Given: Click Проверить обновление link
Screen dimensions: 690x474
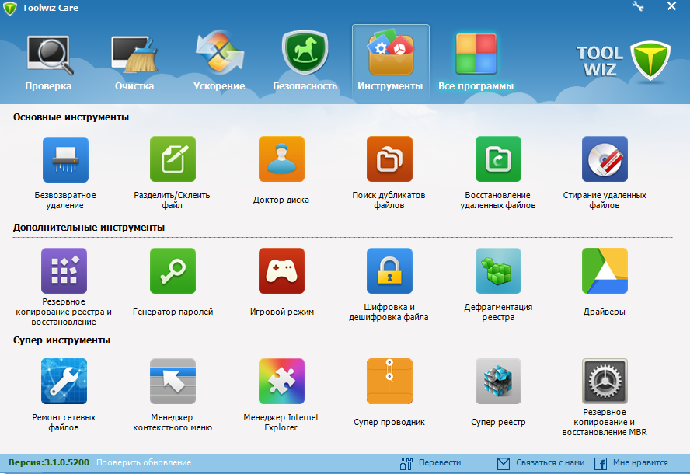Looking at the screenshot, I should coord(144,462).
